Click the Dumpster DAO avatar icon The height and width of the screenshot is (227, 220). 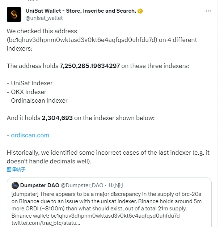pyautogui.click(x=15, y=185)
